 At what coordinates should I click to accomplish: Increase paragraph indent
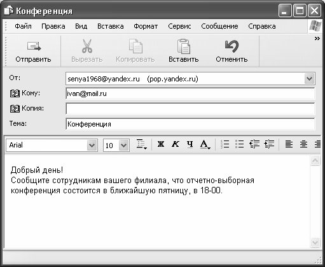coord(269,144)
